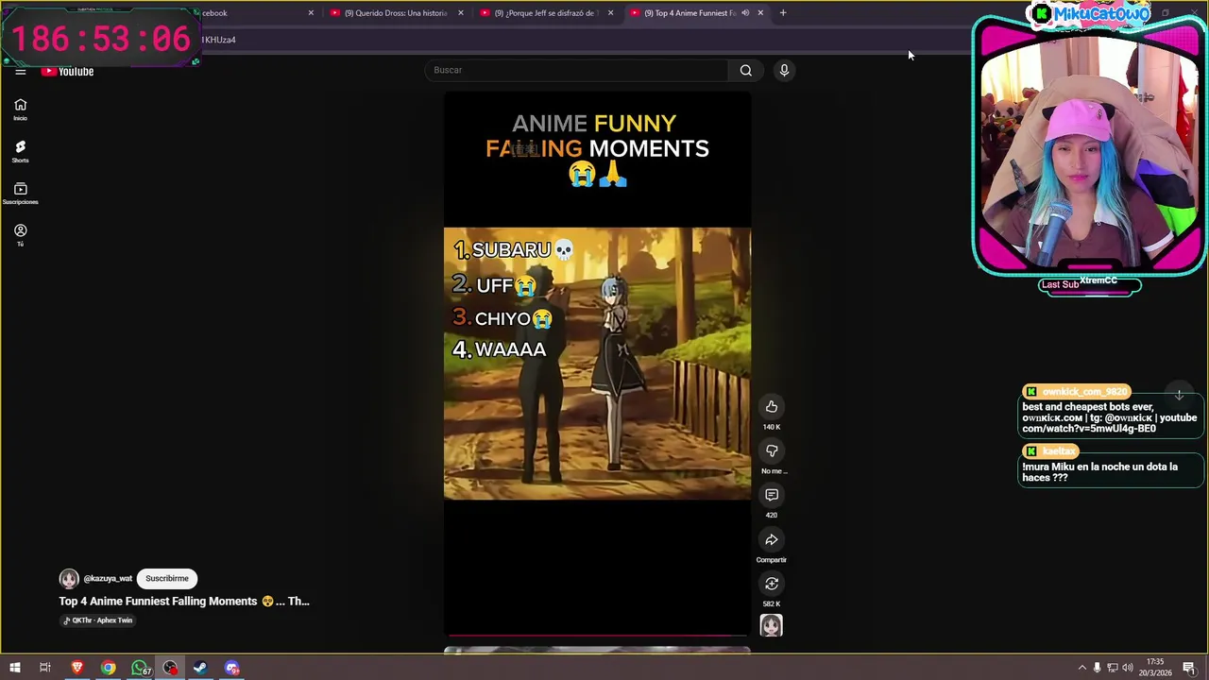Click the kazuya_wat channel avatar
The width and height of the screenshot is (1209, 680).
click(69, 579)
